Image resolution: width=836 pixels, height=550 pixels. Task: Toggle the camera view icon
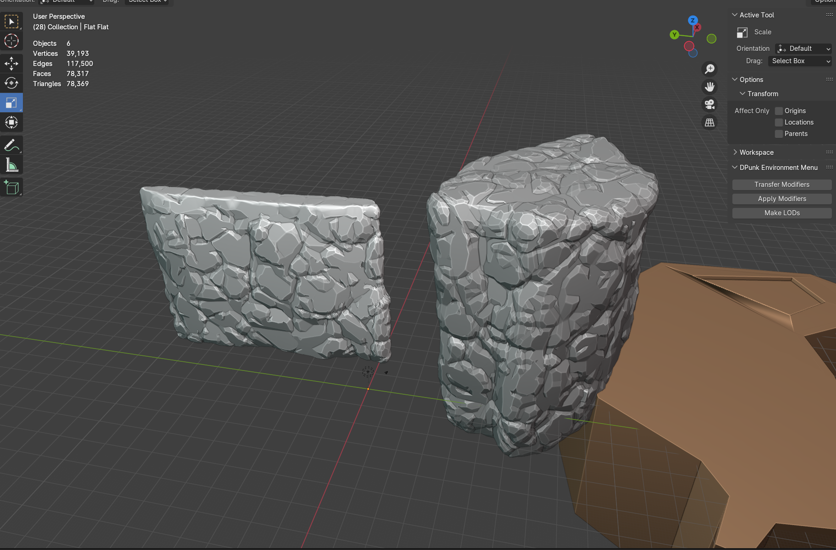tap(709, 105)
